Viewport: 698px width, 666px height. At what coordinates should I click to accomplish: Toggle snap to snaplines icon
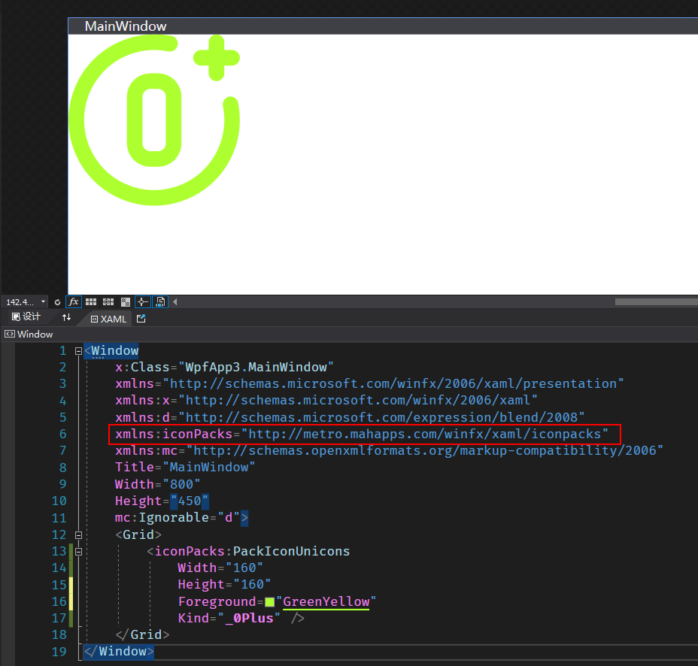coord(142,302)
